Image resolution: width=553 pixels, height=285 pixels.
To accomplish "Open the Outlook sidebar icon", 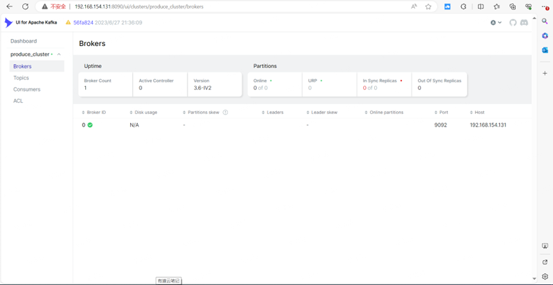I will [x=545, y=50].
